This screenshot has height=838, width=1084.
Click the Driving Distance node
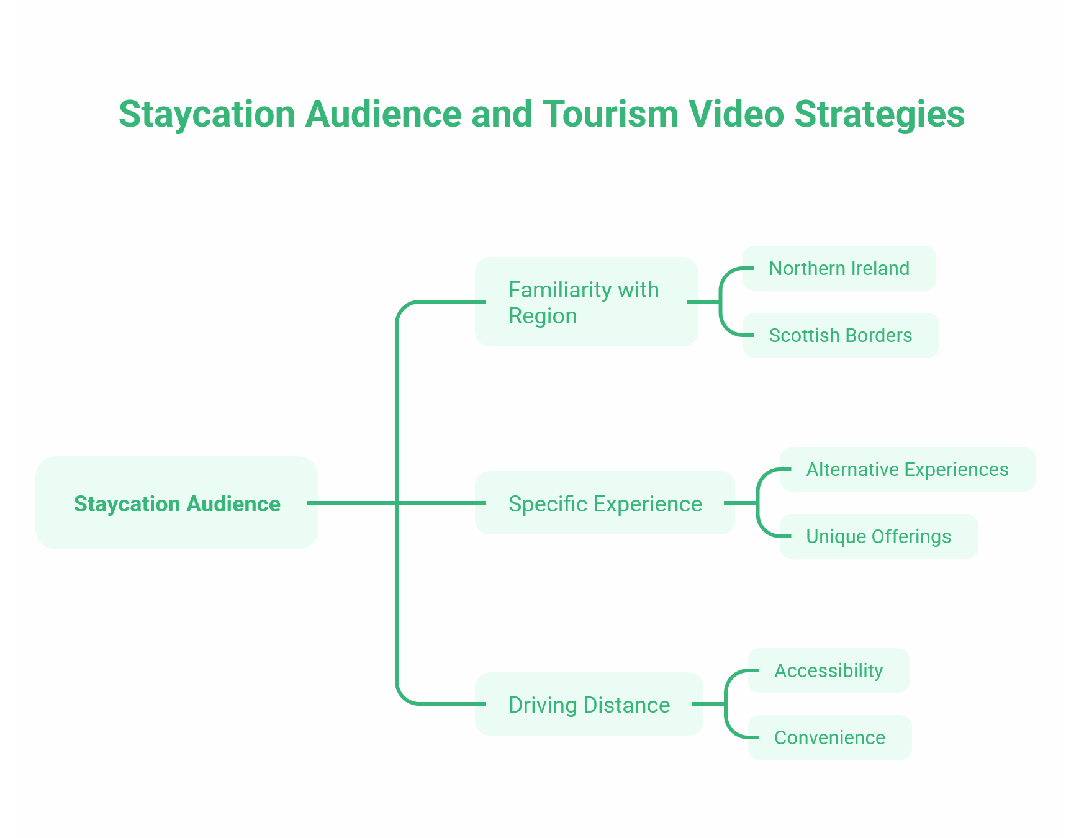[589, 705]
